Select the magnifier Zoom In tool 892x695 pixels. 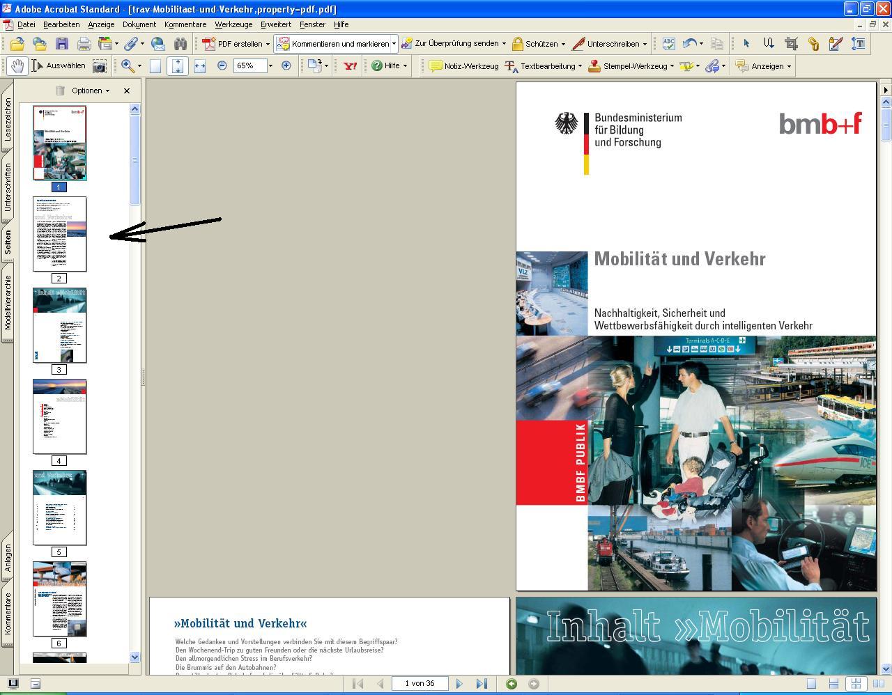[128, 66]
